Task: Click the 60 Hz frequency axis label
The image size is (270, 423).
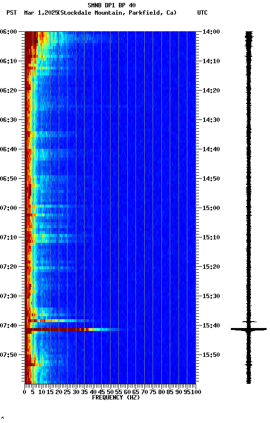Action: pos(127,392)
